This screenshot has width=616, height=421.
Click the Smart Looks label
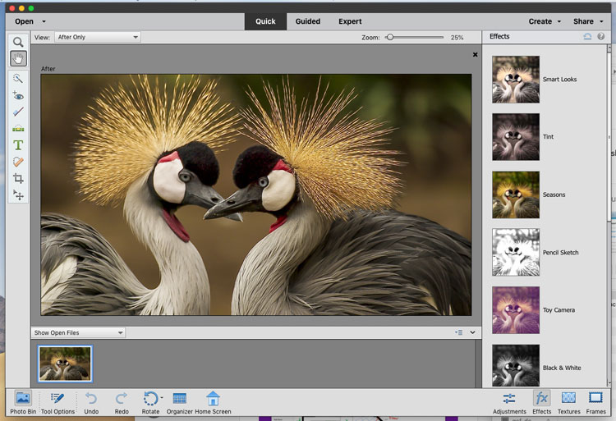click(x=559, y=80)
